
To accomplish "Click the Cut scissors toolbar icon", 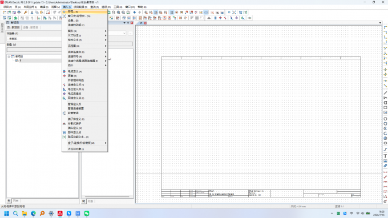I will point(32,13).
